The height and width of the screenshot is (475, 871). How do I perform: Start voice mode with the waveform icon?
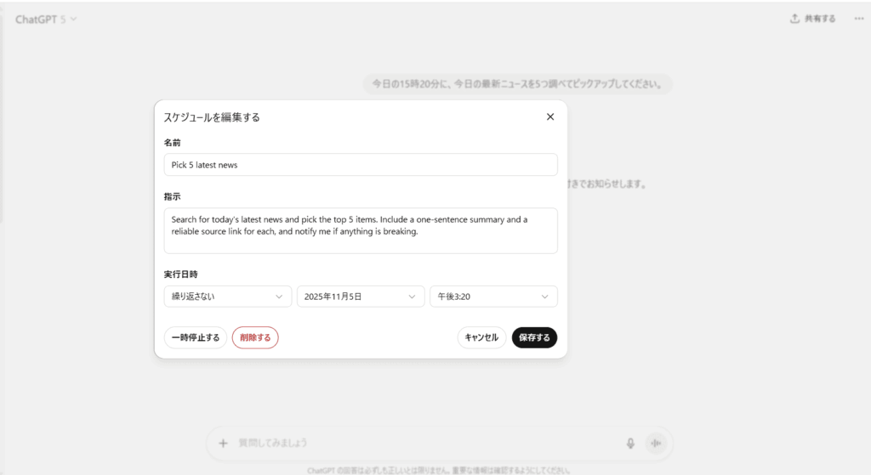tap(656, 443)
